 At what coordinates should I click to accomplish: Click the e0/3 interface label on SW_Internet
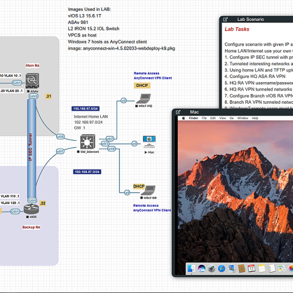click(x=105, y=144)
